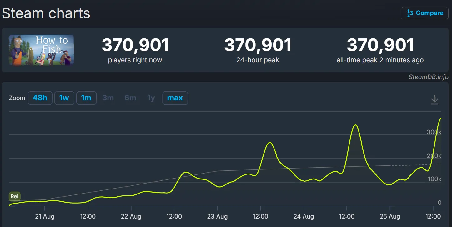Click the 23 Aug x-axis label
Screen dimensions: 452x227
click(217, 216)
